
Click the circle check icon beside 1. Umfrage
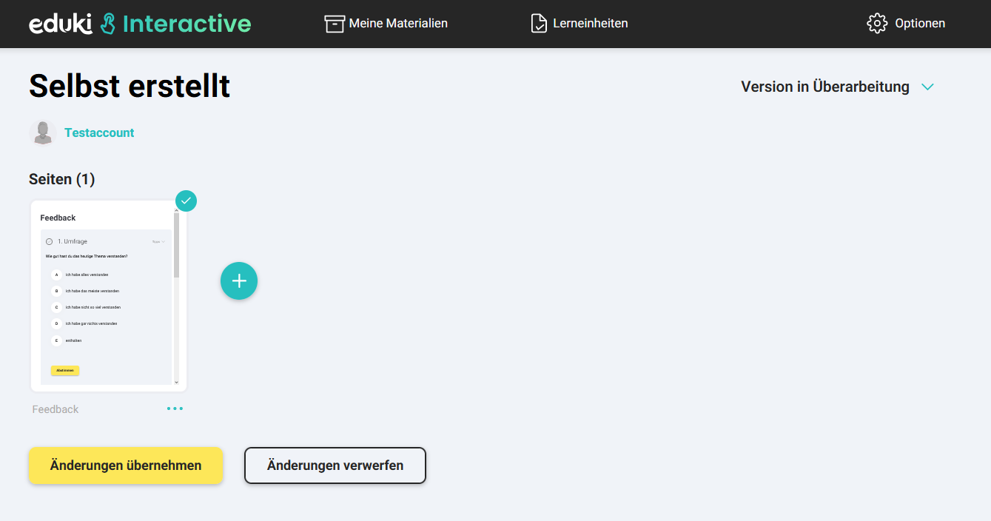(49, 241)
